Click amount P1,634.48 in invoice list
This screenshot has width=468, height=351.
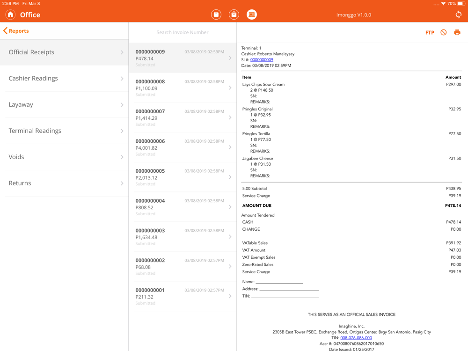[146, 238]
